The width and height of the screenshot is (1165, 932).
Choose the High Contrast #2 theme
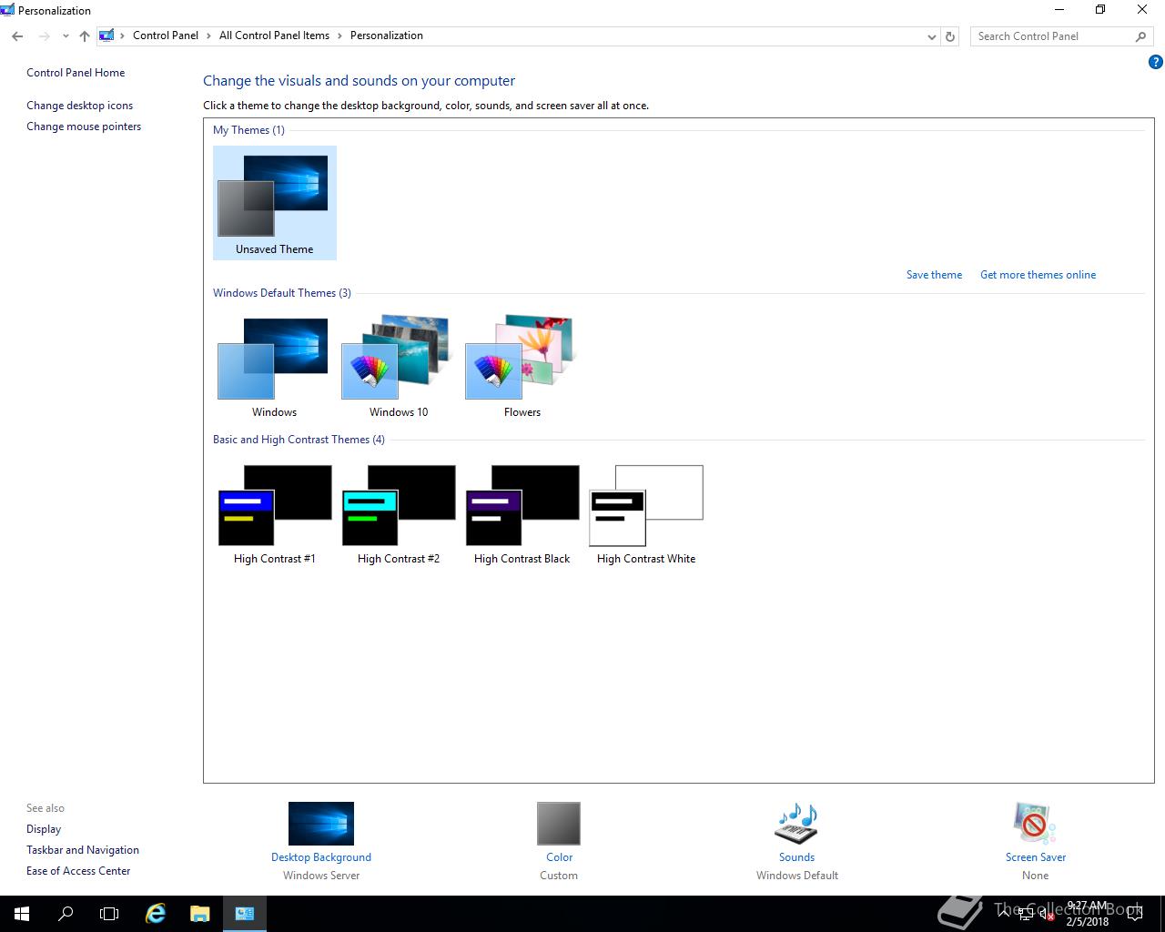398,512
